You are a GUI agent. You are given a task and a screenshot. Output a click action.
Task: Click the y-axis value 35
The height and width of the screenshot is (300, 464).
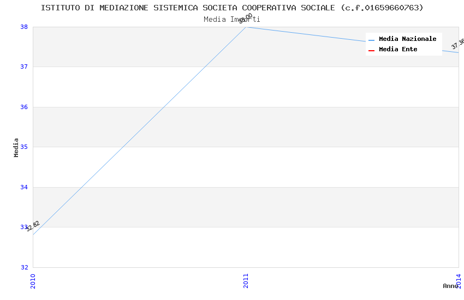point(24,147)
